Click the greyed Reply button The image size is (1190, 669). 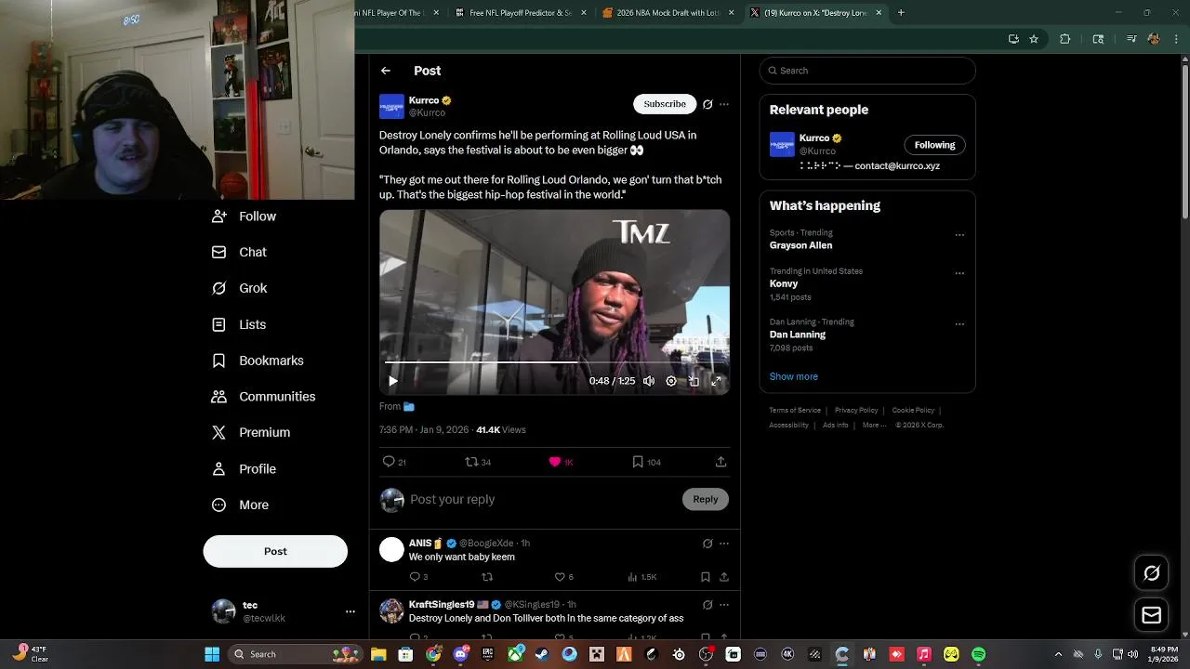tap(706, 499)
